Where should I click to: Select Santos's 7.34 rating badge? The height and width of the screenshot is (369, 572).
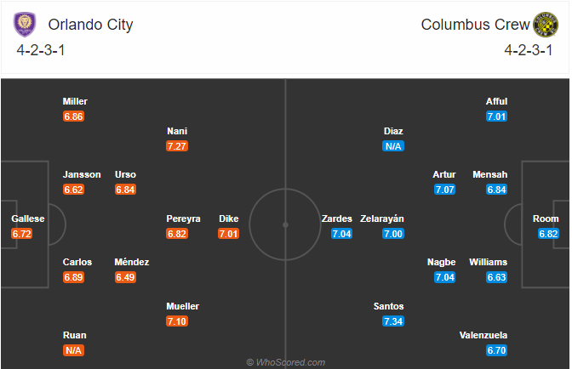pyautogui.click(x=393, y=321)
